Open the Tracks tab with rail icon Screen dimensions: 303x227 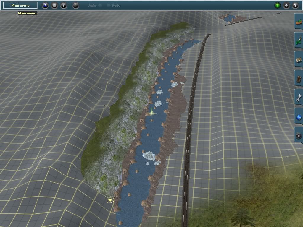click(x=299, y=78)
